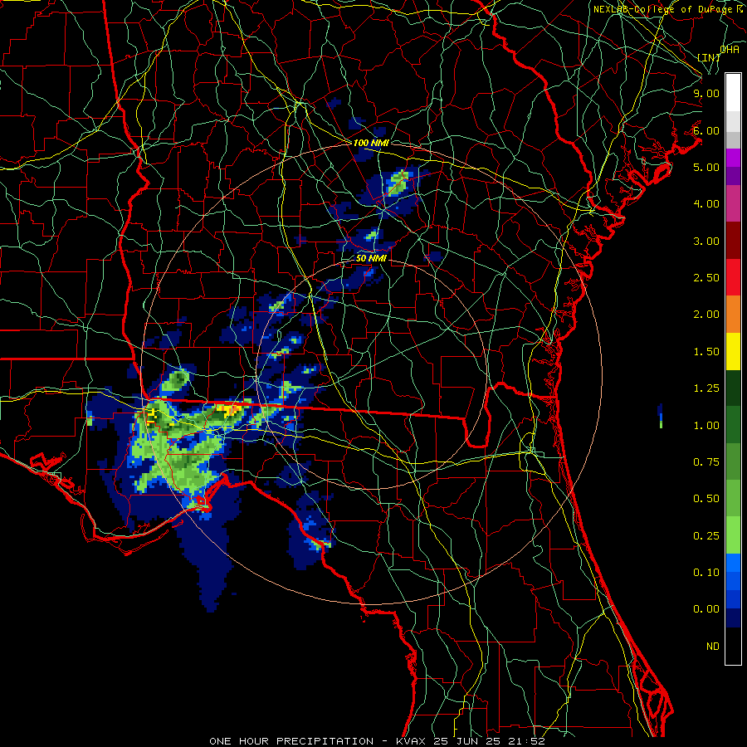Click the "2.00" legend value
This screenshot has width=747, height=747.
pyautogui.click(x=706, y=315)
